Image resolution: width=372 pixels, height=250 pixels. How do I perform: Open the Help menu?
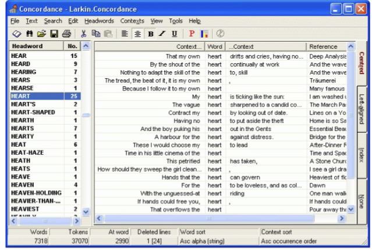pos(195,21)
